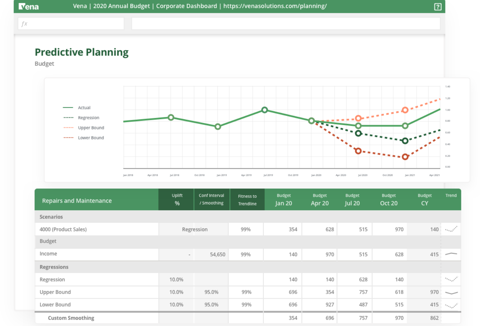Select the Corporate Dashboard title item
The width and height of the screenshot is (489, 326).
(x=186, y=6)
